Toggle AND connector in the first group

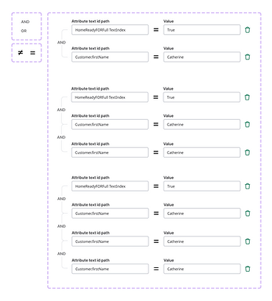pos(62,42)
